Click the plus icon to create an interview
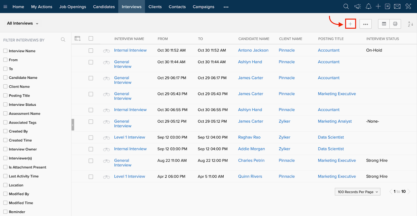The width and height of the screenshot is (417, 216). coord(350,24)
